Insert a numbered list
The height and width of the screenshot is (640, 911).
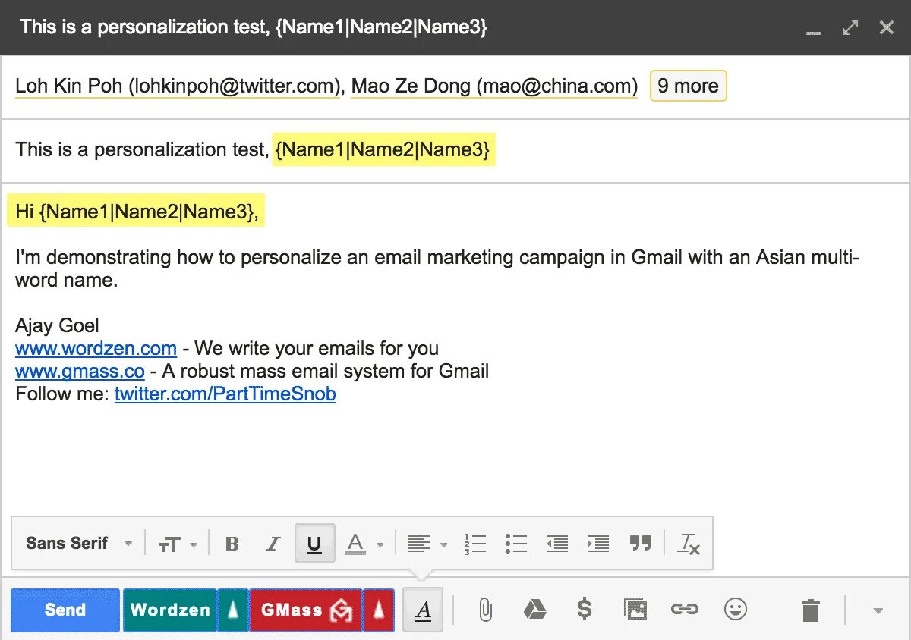(x=475, y=543)
